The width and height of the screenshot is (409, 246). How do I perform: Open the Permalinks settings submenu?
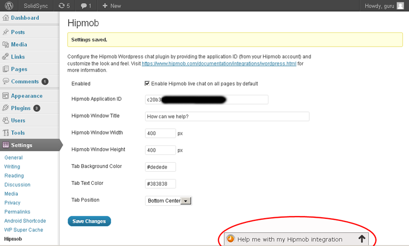(x=17, y=211)
